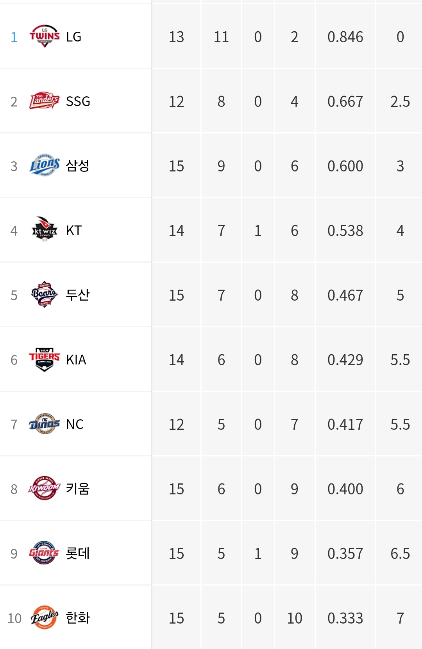Open the Hanwha Eagles logo
The image size is (422, 649).
[x=45, y=617]
